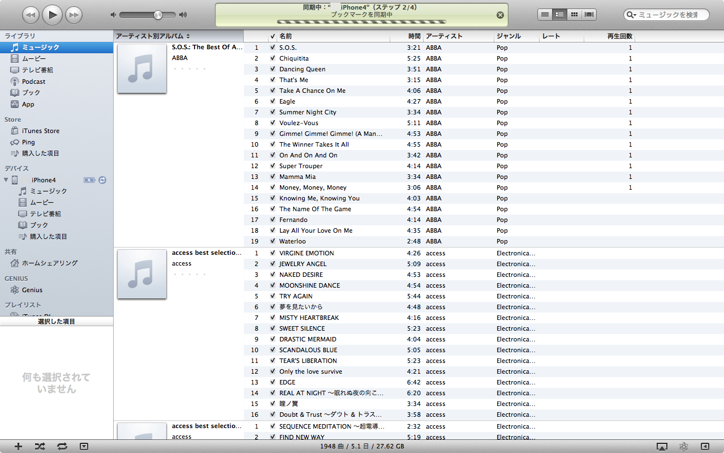This screenshot has width=724, height=453.
Task: Collapse the iPhone4 device tree
Action: (6, 180)
